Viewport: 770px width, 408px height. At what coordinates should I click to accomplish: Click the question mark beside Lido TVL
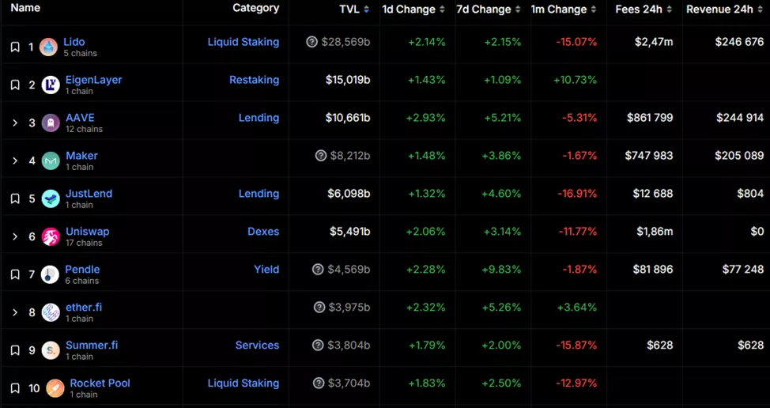pos(312,42)
